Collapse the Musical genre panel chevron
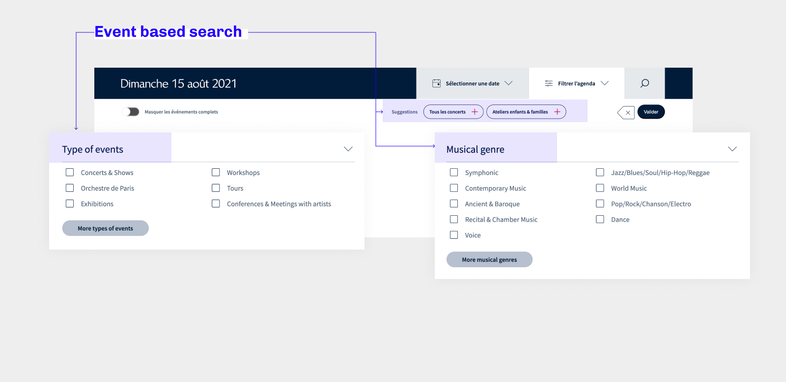The image size is (786, 382). pos(732,149)
